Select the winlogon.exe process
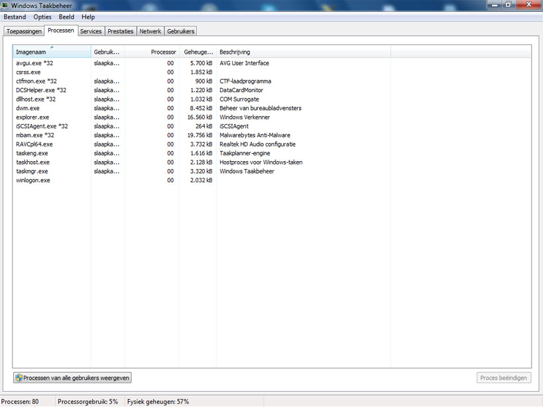Viewport: 543px width, 407px height. point(33,180)
